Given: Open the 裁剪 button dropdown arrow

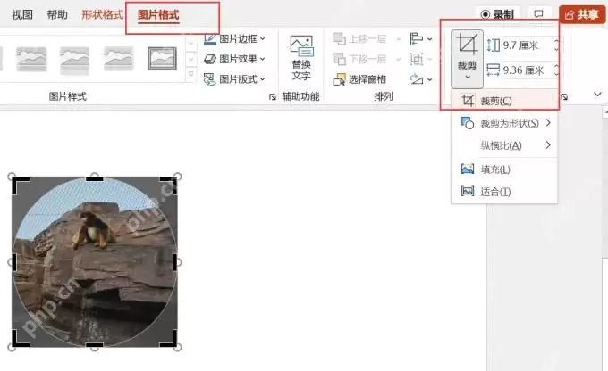Looking at the screenshot, I should point(468,77).
